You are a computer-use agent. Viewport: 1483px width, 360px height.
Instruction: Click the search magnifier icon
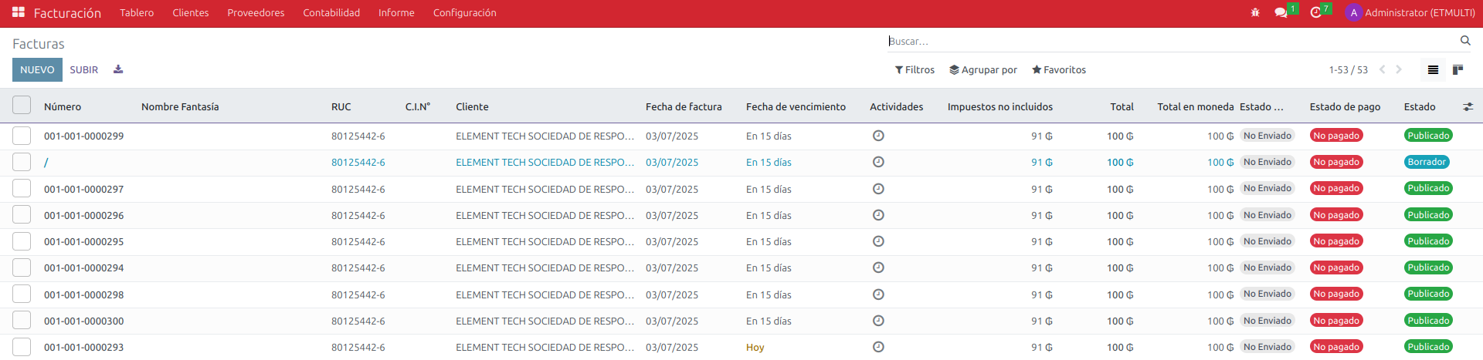tap(1465, 41)
